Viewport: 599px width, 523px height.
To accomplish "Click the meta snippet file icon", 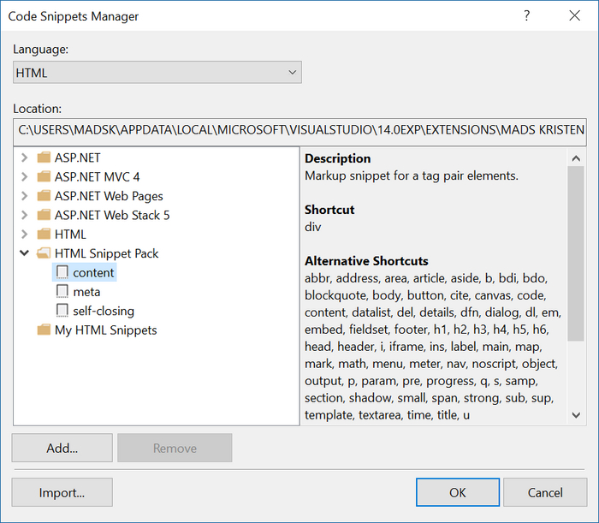I will (62, 292).
